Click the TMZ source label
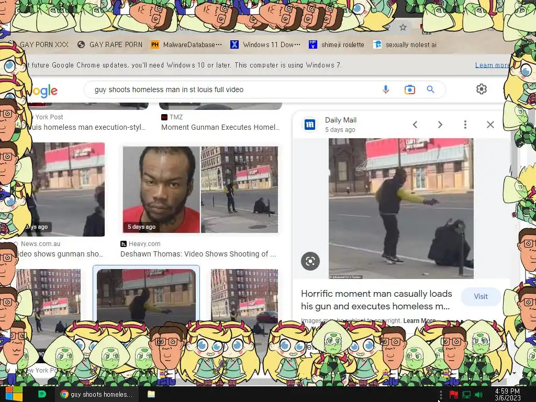Viewport: 536px width, 402px height. (x=176, y=117)
